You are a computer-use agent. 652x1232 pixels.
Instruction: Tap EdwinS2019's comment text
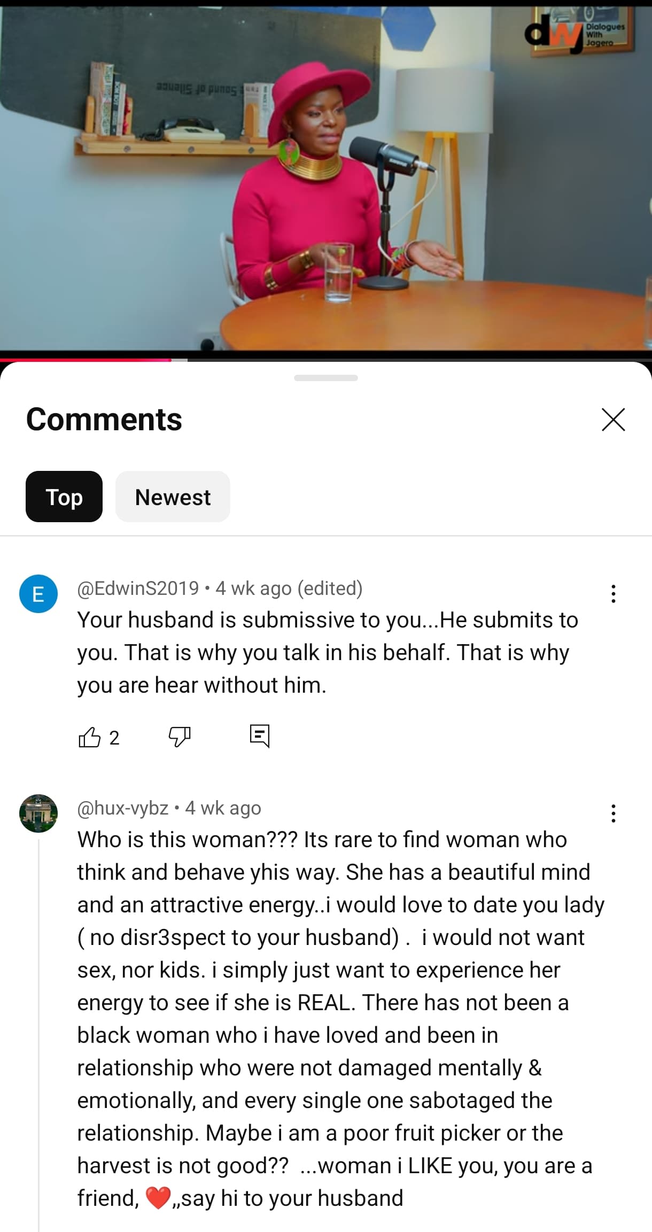328,652
